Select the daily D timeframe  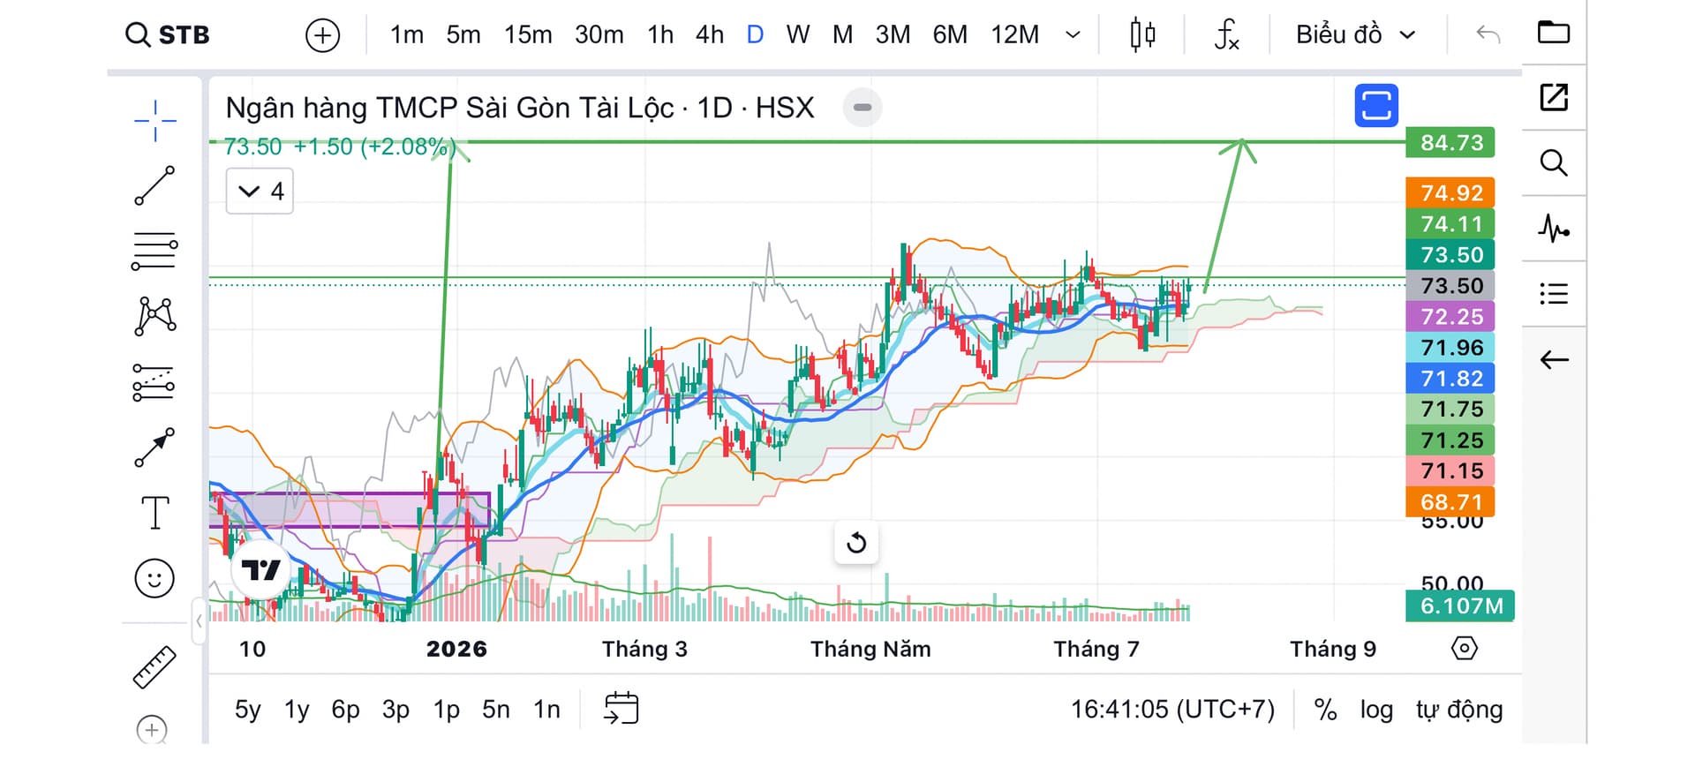coord(755,35)
